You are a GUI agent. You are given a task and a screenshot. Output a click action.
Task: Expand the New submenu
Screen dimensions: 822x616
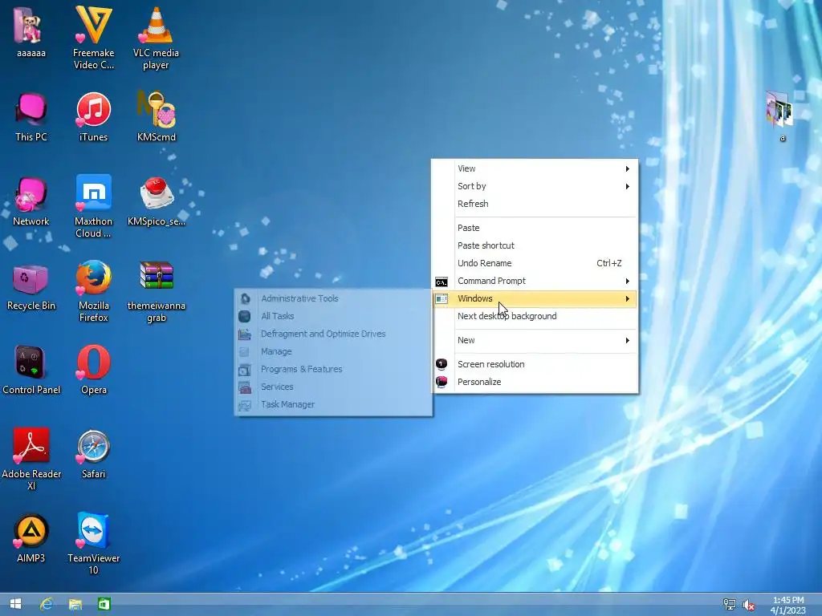coord(535,340)
